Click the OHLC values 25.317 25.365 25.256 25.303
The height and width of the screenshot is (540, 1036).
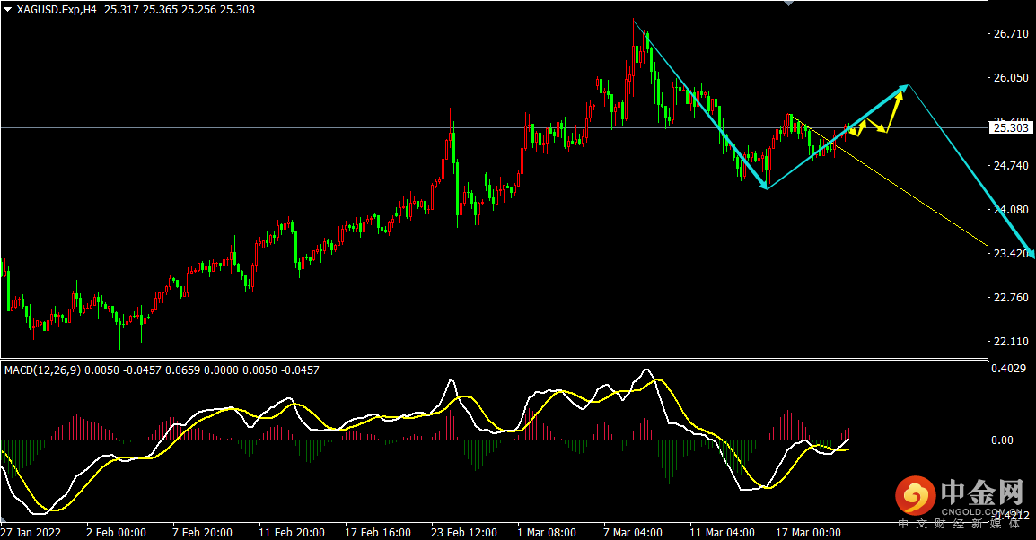[180, 10]
